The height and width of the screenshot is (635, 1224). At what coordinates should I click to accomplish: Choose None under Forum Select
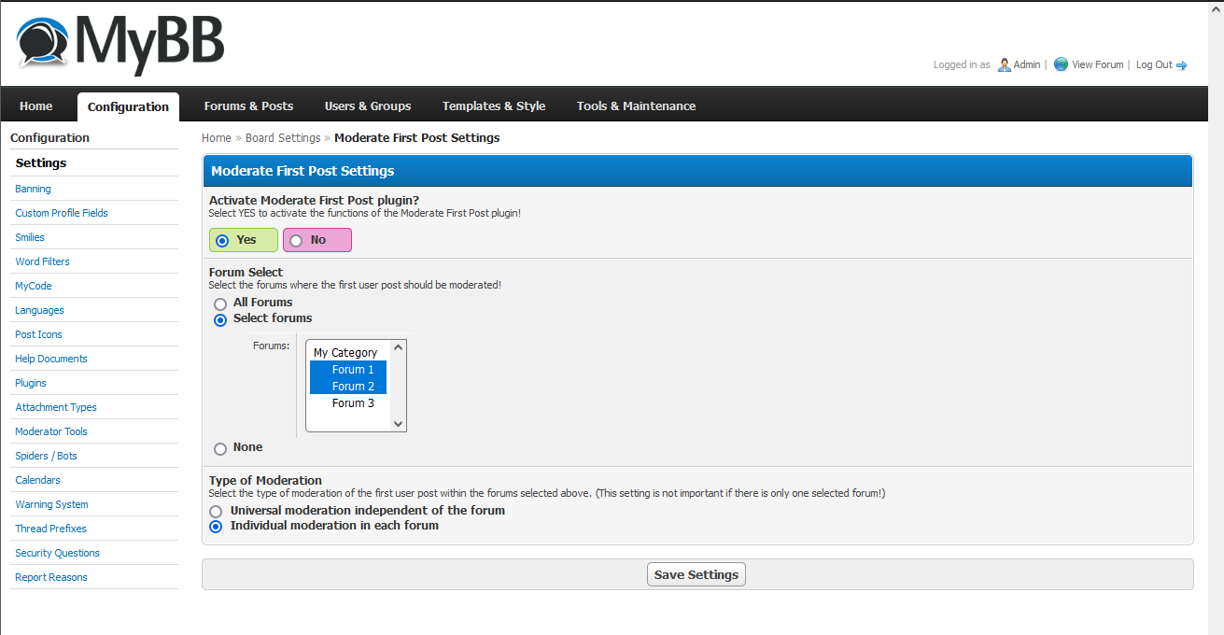[220, 448]
